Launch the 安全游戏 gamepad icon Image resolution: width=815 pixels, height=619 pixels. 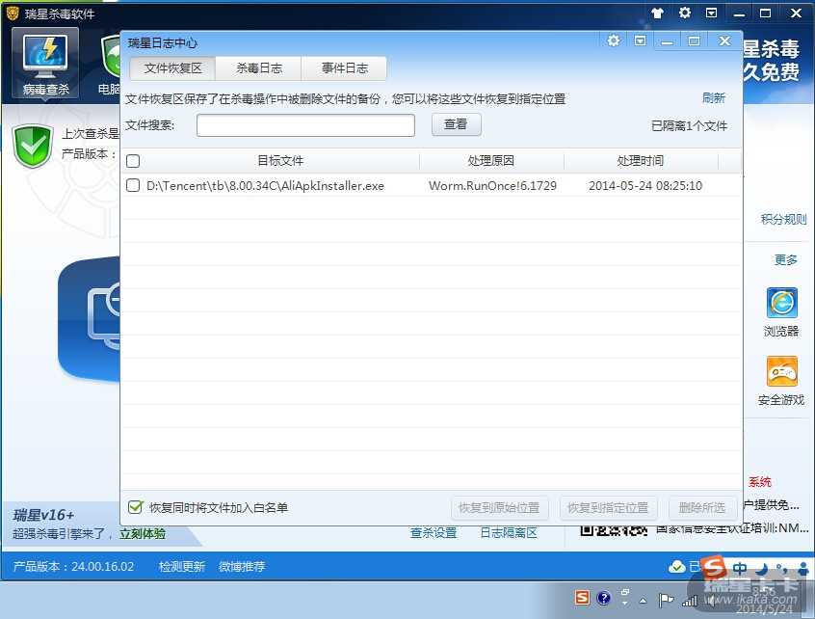click(781, 371)
